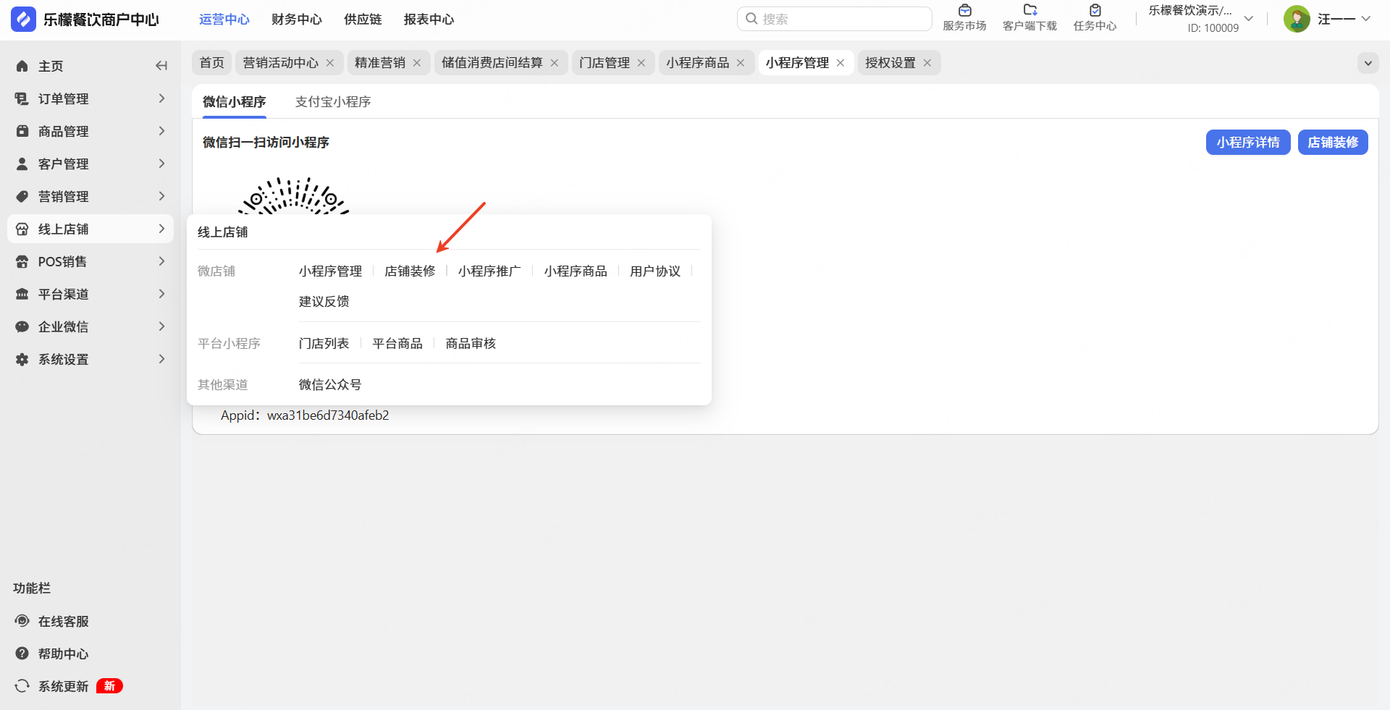Open 小程序商品 in the flyout menu
The width and height of the screenshot is (1390, 710).
click(576, 271)
